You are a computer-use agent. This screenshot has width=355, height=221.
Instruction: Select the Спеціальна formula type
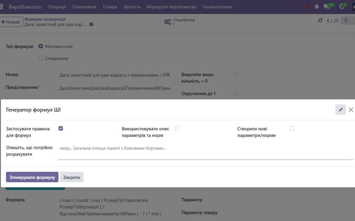(41, 59)
